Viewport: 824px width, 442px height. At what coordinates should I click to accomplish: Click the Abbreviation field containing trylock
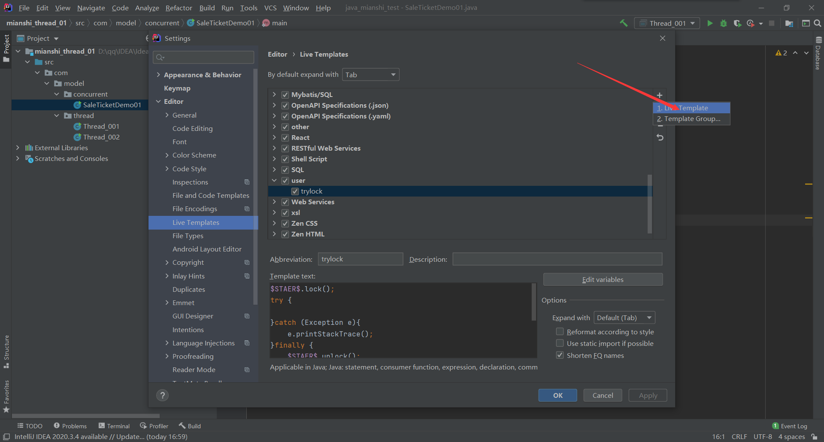pyautogui.click(x=360, y=259)
